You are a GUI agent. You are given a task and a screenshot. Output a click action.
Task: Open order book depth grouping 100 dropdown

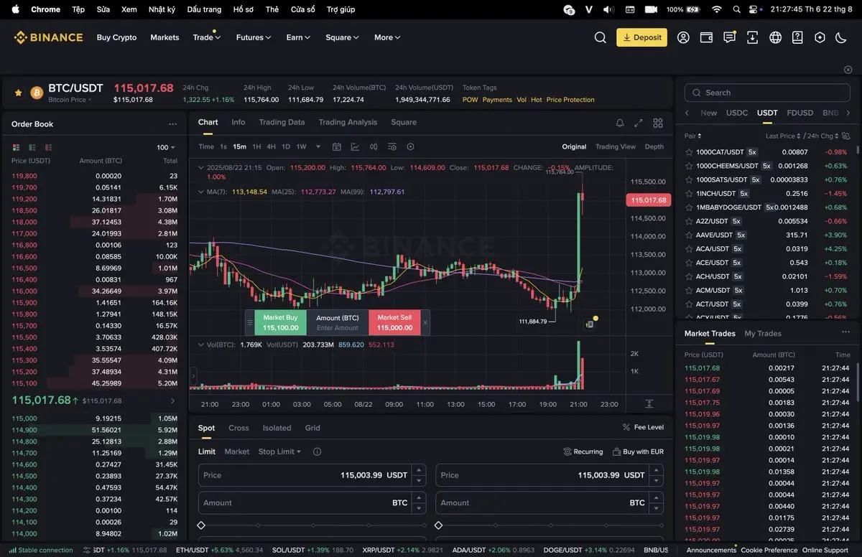pos(166,147)
